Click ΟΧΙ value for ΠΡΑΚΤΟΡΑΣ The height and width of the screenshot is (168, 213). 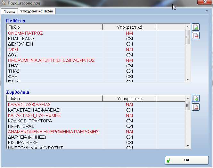point(129,126)
